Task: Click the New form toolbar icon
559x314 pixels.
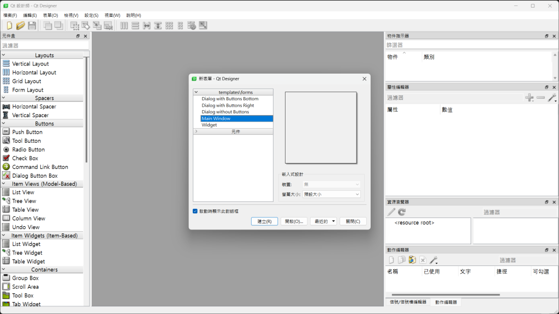Action: tap(9, 25)
